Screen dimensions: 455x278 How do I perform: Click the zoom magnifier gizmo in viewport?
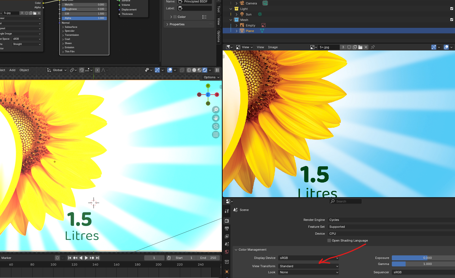click(x=216, y=110)
